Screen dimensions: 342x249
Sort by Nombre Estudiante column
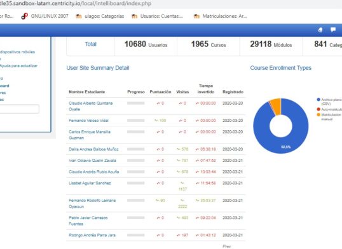click(87, 92)
